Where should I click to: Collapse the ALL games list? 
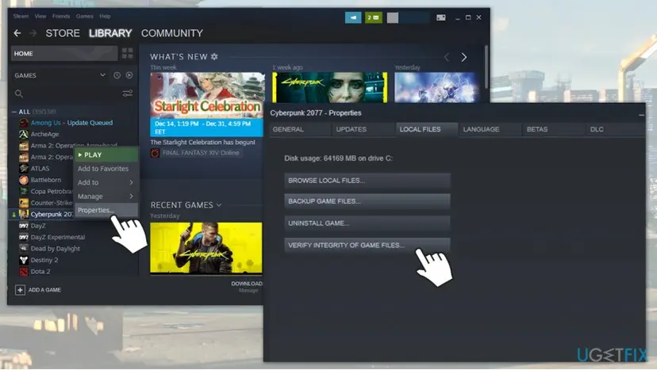14,112
